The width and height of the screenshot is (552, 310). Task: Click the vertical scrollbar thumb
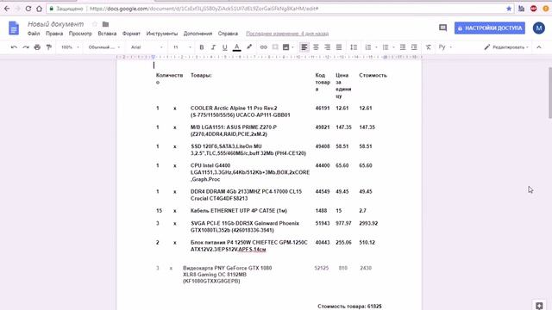coord(549,93)
